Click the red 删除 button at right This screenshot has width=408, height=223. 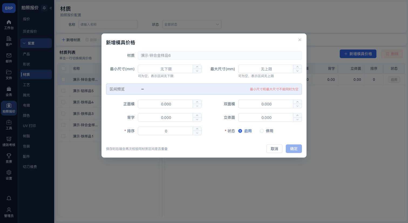point(392,54)
